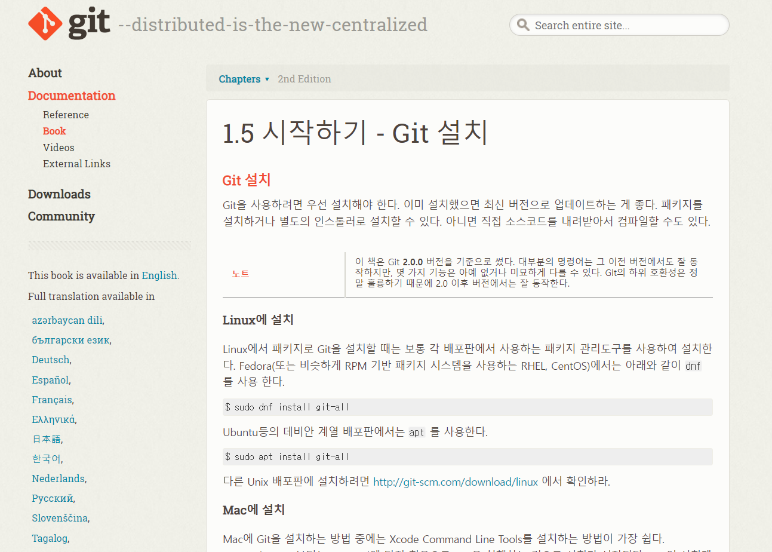Click the 'Linux에 설치' heading
This screenshot has height=552, width=772.
tap(258, 320)
